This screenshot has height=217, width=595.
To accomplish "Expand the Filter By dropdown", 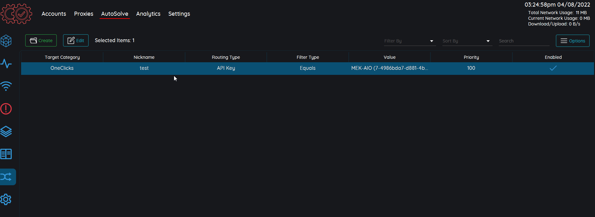I will pos(410,41).
